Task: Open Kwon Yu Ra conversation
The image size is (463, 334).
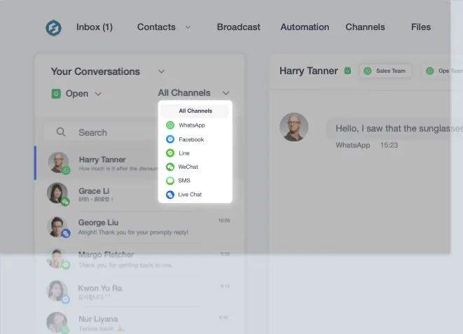Action: (x=139, y=291)
